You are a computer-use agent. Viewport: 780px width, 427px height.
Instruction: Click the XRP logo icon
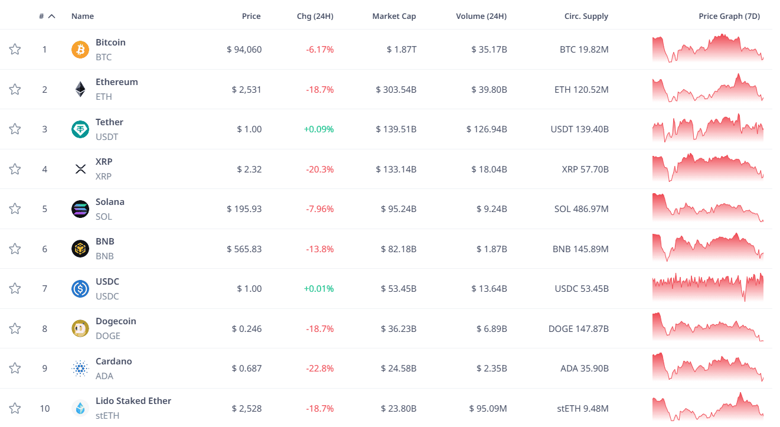point(80,169)
